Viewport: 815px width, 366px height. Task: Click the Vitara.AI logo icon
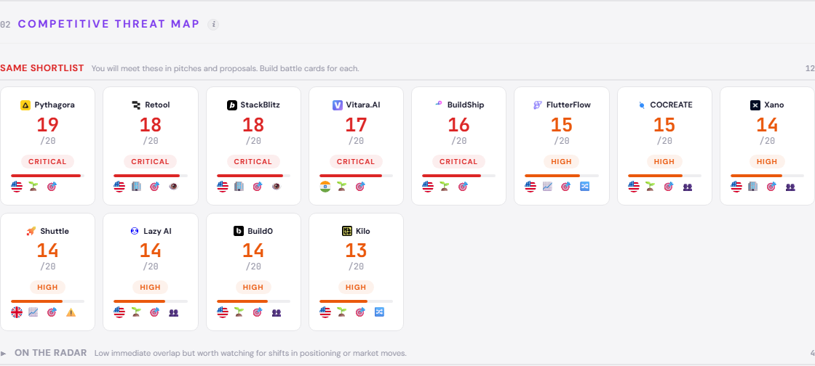(338, 105)
